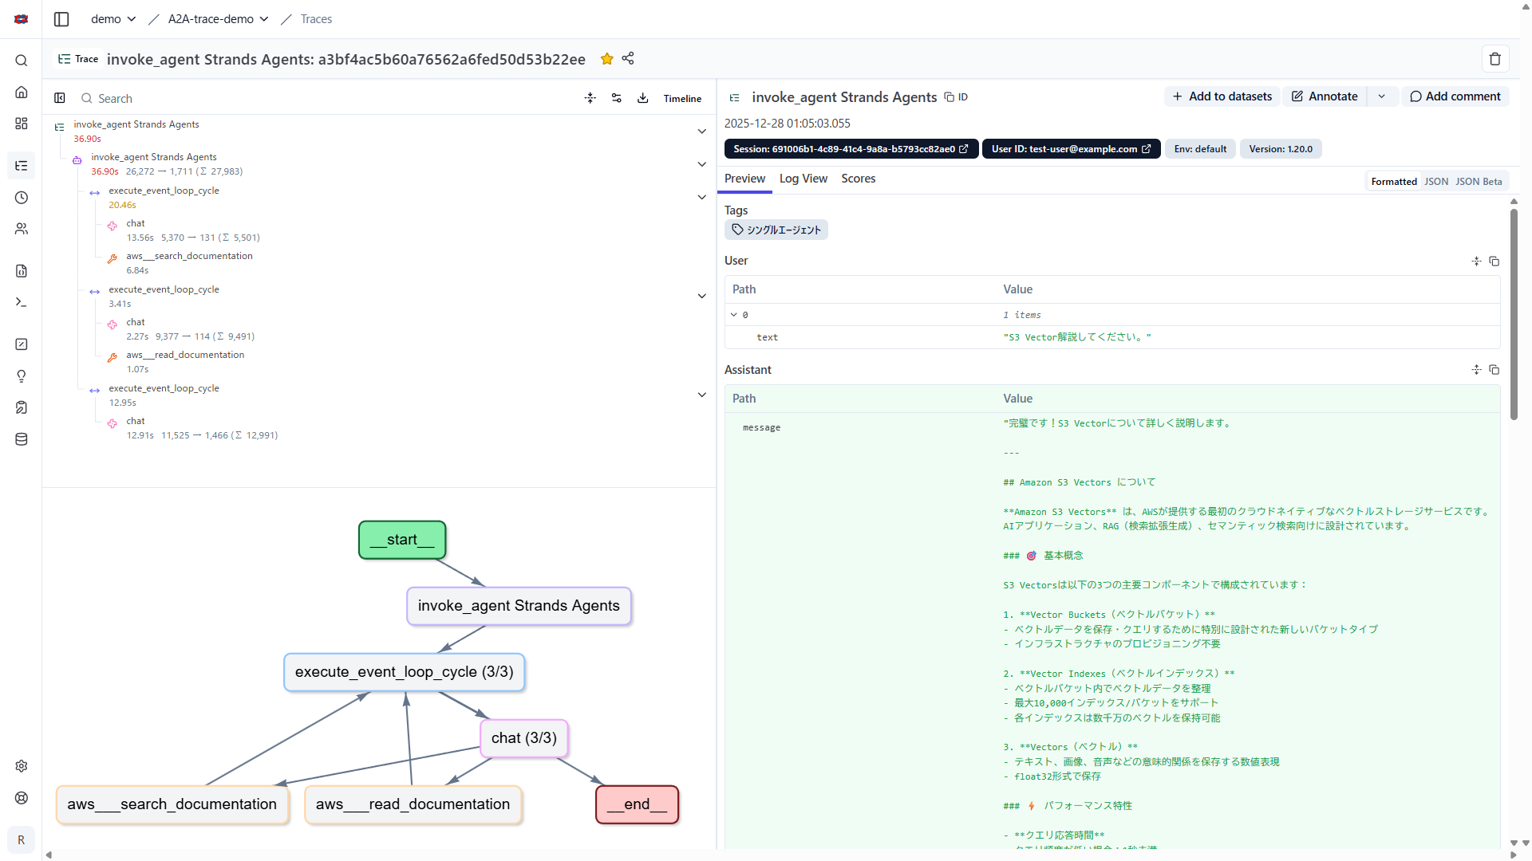Open Datasets icon in sidebar
This screenshot has width=1532, height=861.
pos(22,439)
